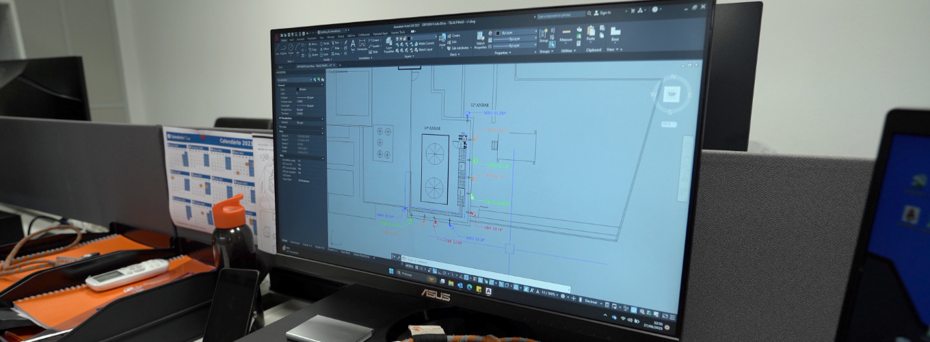
Task: Expand the Block panel flyout
Action: [x=455, y=55]
